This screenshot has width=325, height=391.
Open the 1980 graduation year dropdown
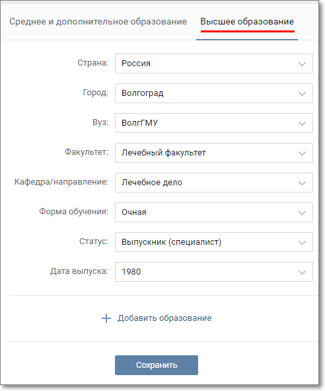[213, 272]
